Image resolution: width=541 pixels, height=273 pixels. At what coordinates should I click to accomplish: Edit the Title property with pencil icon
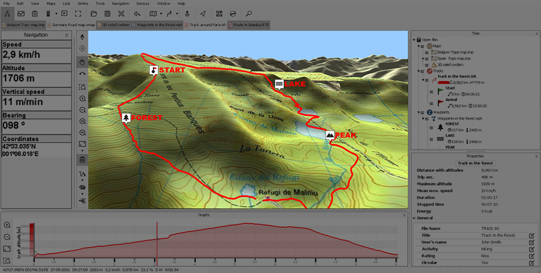(531, 235)
